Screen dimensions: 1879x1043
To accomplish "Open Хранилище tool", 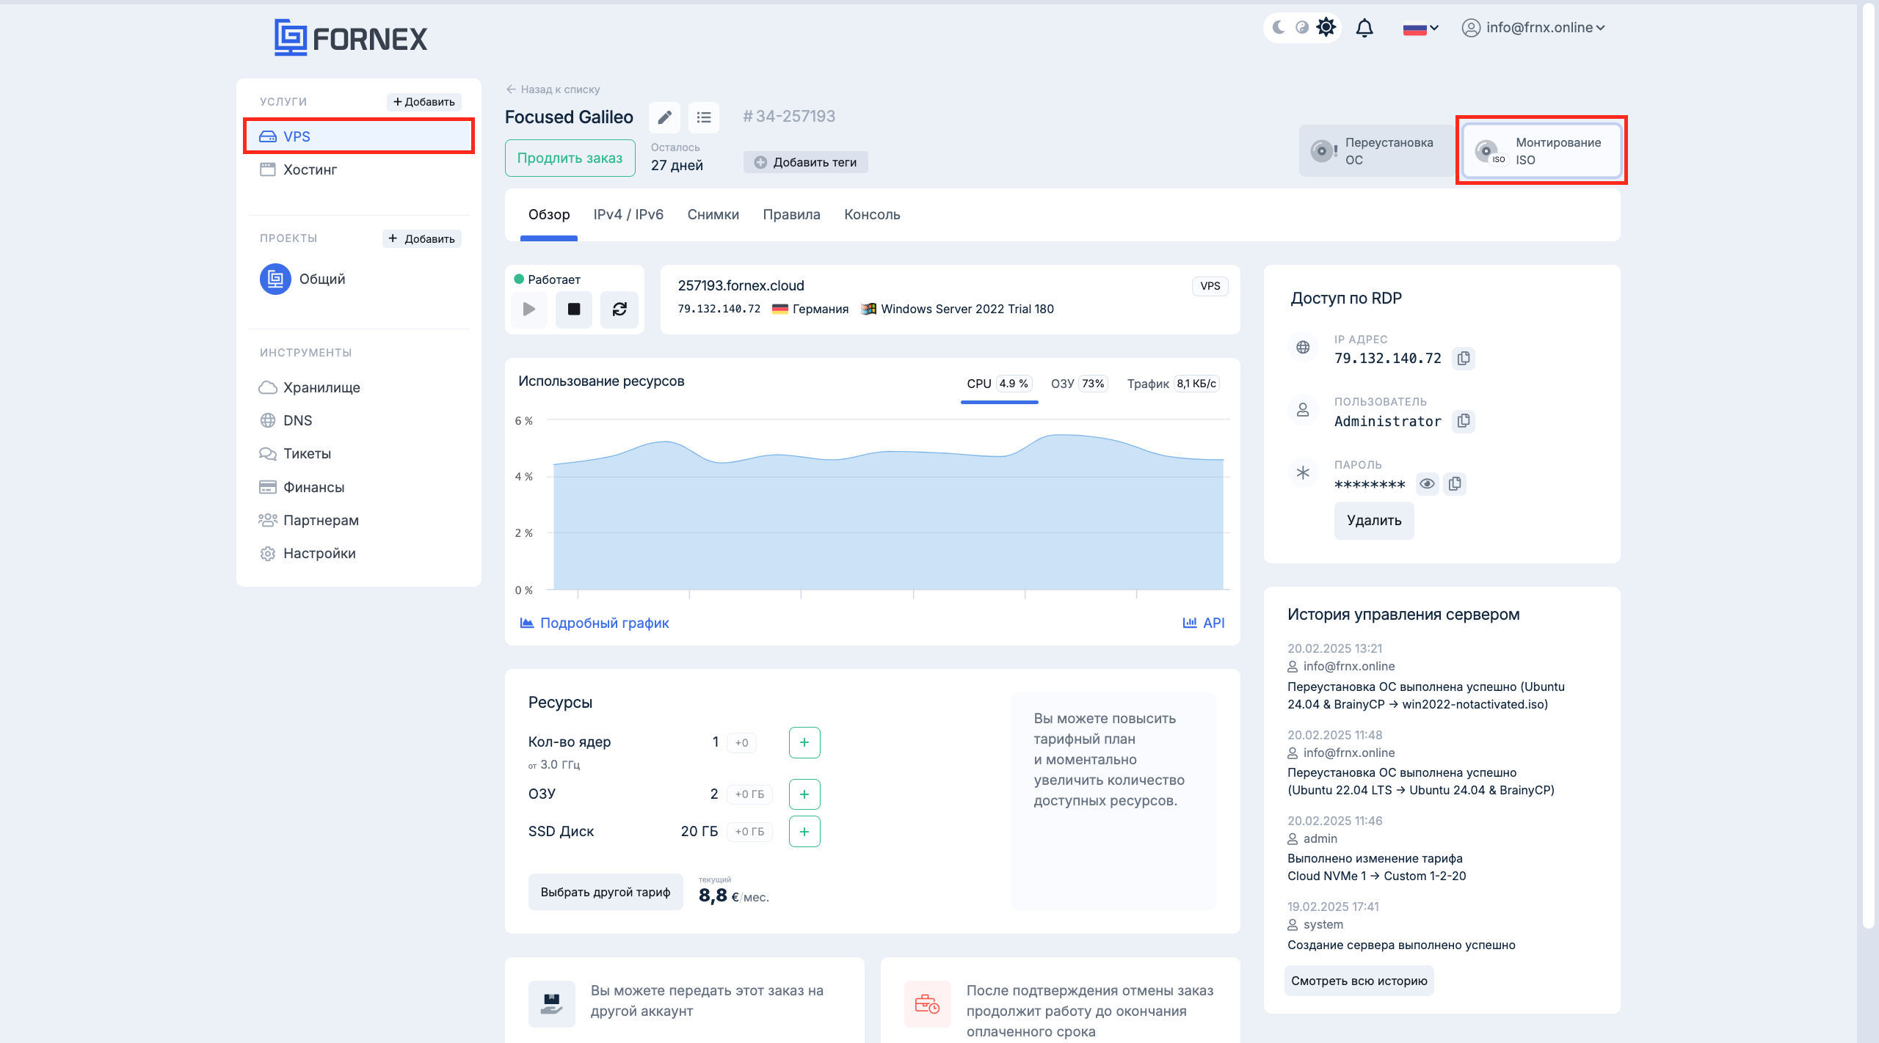I will (310, 387).
